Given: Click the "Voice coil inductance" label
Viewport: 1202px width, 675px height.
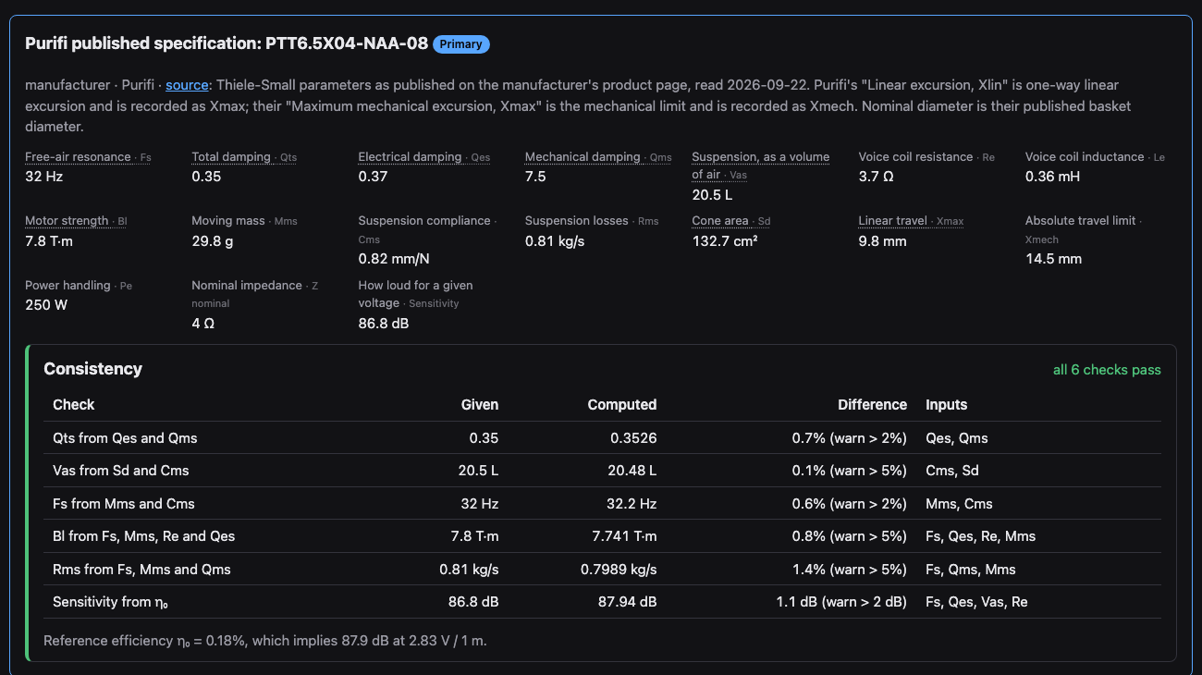Looking at the screenshot, I should tap(1085, 157).
